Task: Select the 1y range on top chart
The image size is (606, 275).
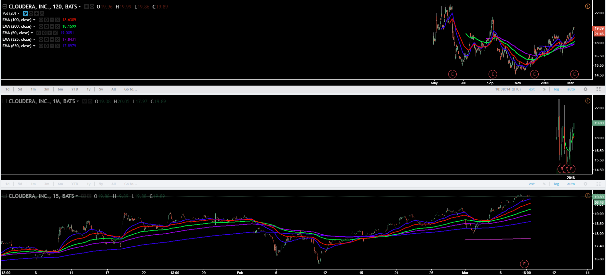Action: click(x=89, y=89)
